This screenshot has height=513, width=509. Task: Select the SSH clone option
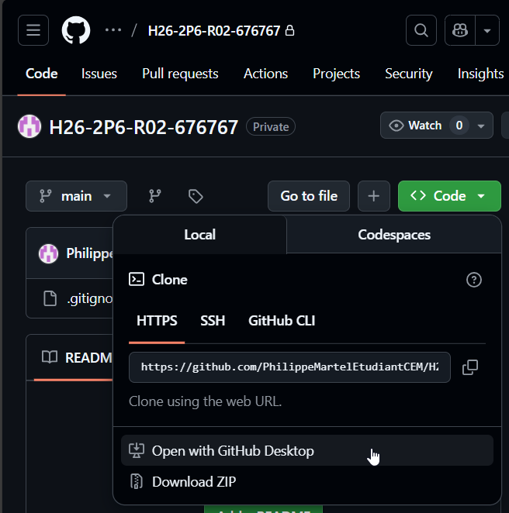click(213, 321)
